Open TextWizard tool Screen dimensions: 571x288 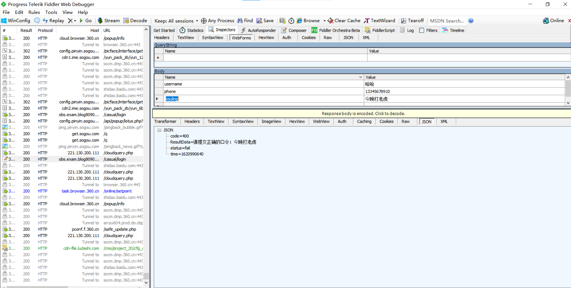tap(379, 21)
